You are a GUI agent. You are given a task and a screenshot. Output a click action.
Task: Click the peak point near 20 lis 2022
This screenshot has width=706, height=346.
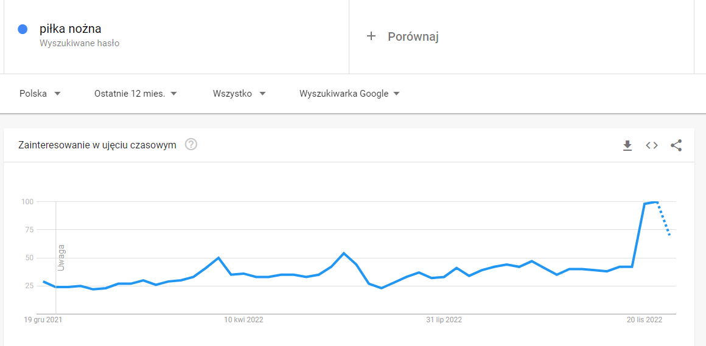(655, 202)
